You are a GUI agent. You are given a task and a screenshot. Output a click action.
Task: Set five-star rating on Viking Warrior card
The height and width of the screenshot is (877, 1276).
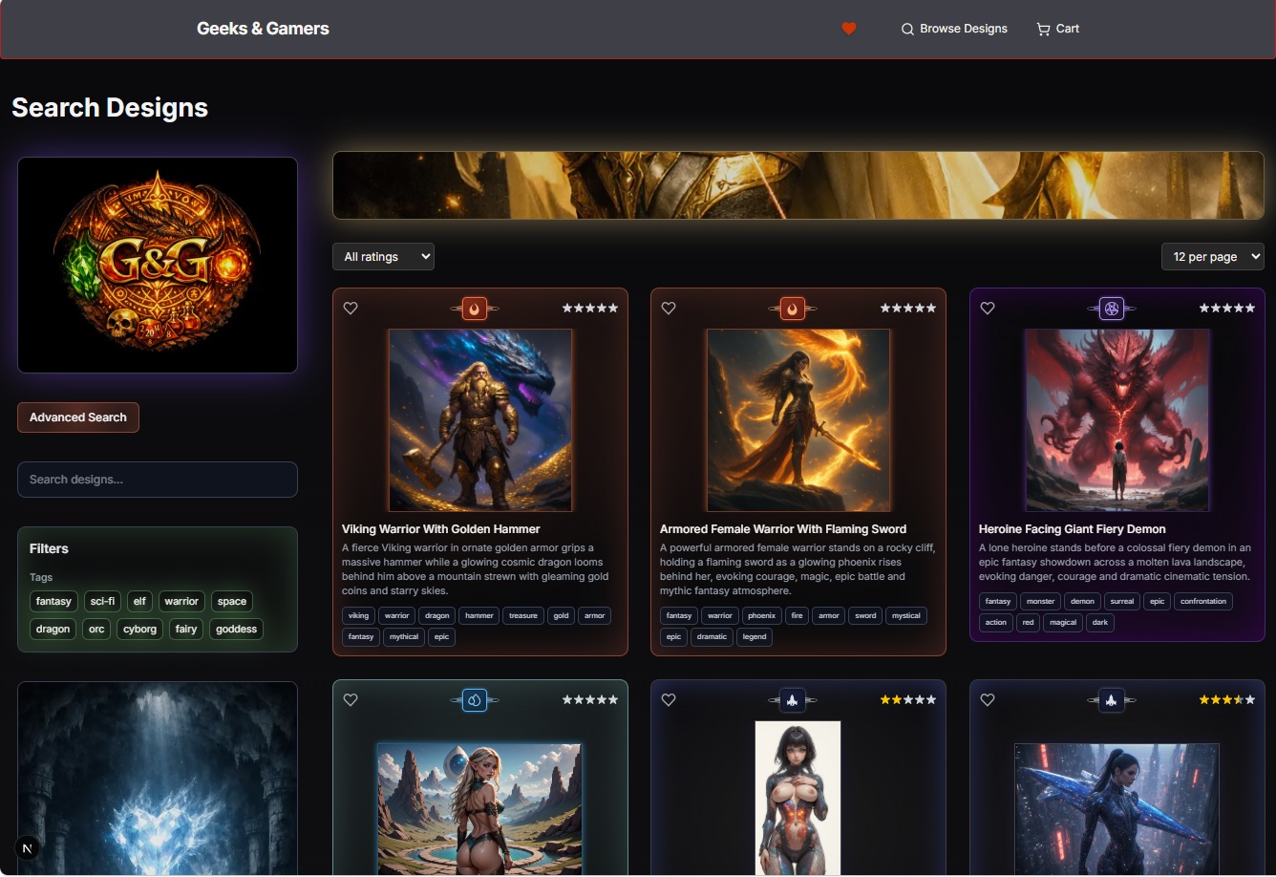click(613, 309)
